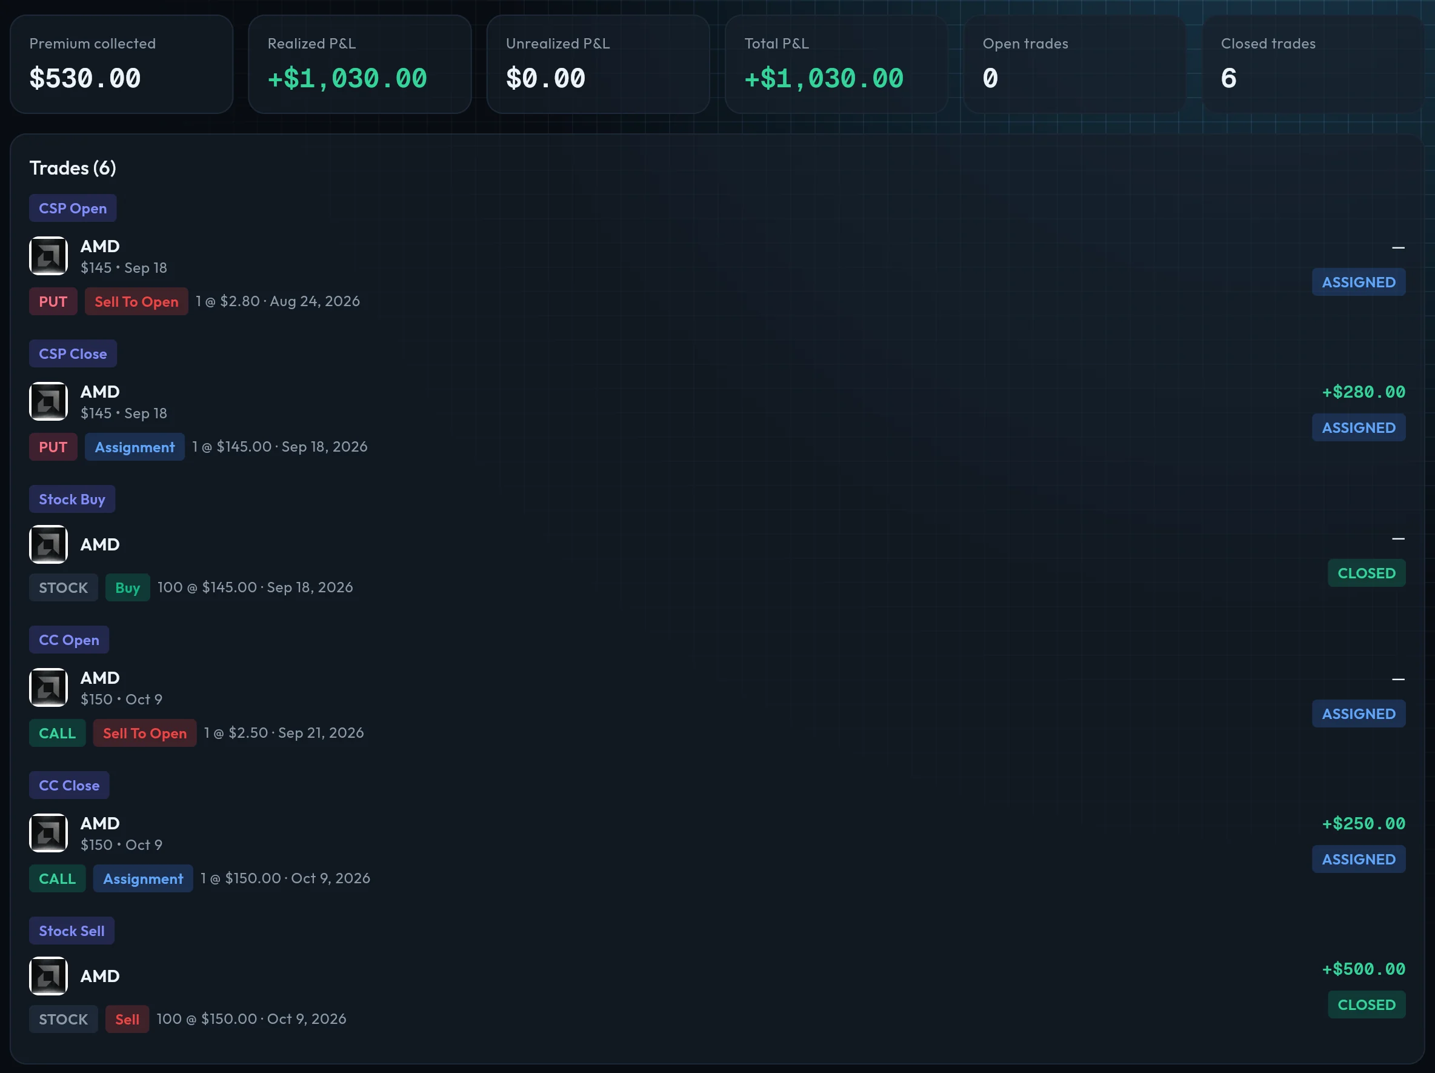1435x1073 pixels.
Task: Click the Trades (6) heading
Action: click(73, 168)
